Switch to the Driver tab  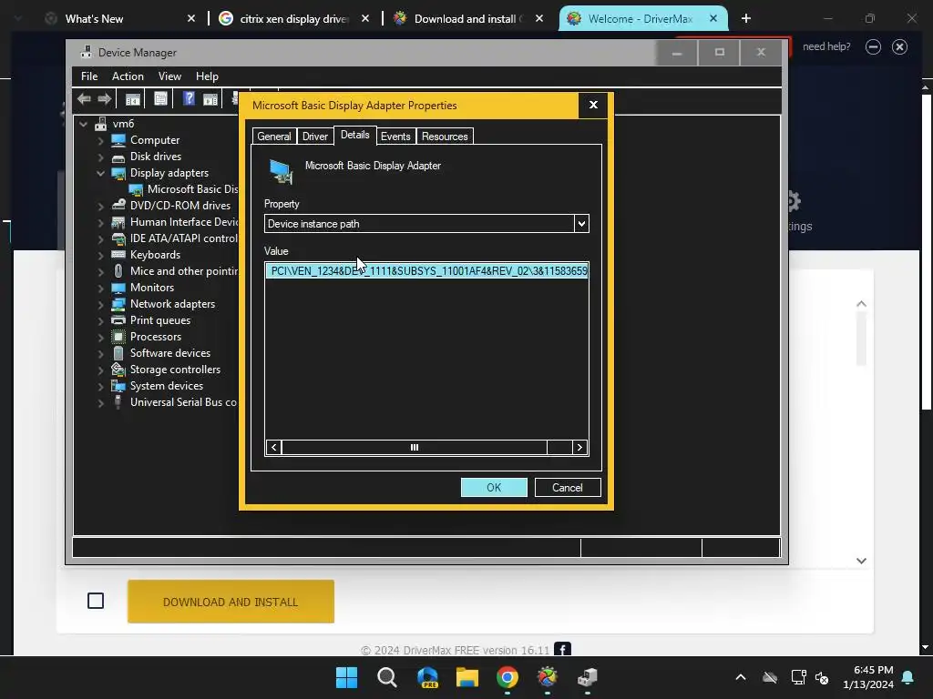coord(314,137)
